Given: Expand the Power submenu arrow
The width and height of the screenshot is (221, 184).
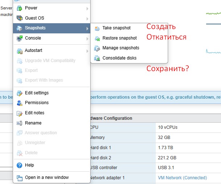Looking at the screenshot, I should pyautogui.click(x=87, y=8).
